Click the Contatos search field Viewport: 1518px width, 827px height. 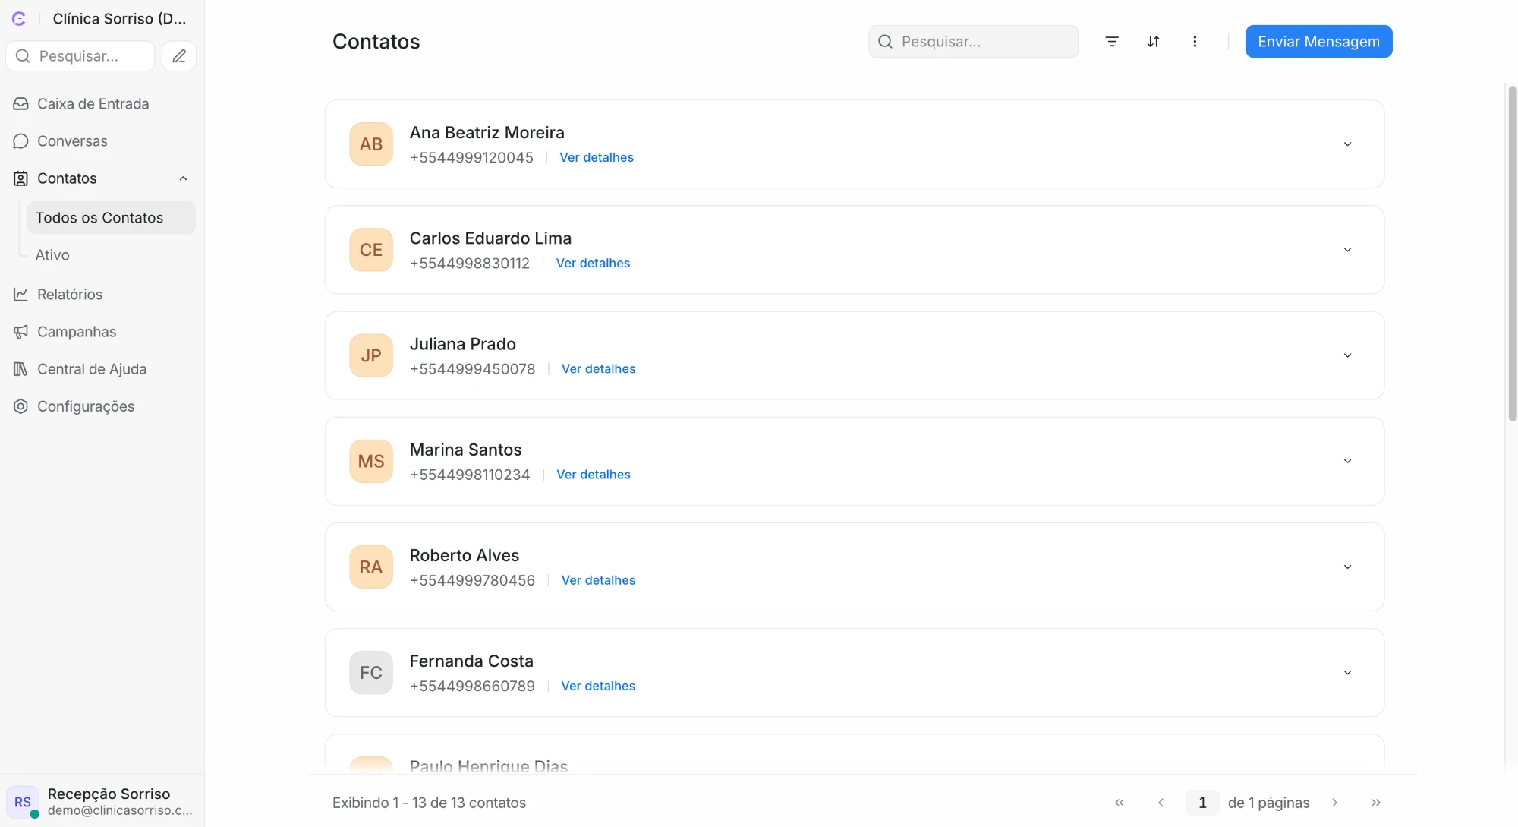pyautogui.click(x=973, y=42)
